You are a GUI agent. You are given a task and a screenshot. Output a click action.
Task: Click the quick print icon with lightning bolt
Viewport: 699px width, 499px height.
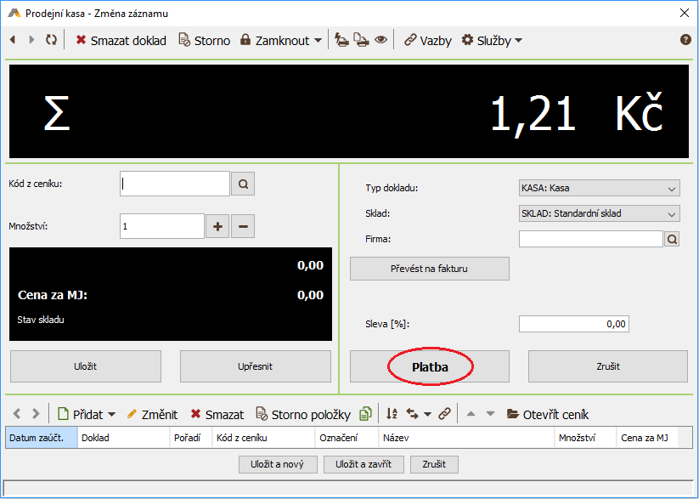(x=342, y=40)
